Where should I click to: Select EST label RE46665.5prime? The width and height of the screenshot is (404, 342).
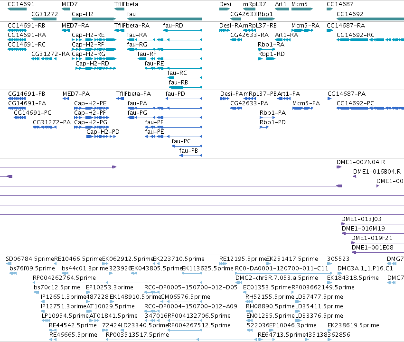[73, 335]
